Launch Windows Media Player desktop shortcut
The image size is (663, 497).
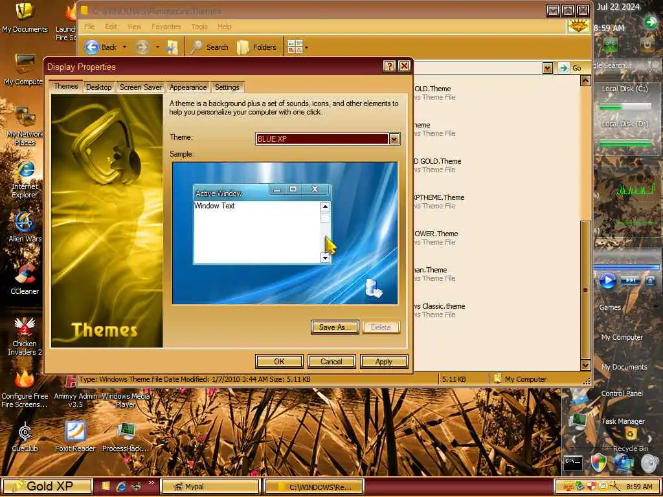click(x=126, y=400)
